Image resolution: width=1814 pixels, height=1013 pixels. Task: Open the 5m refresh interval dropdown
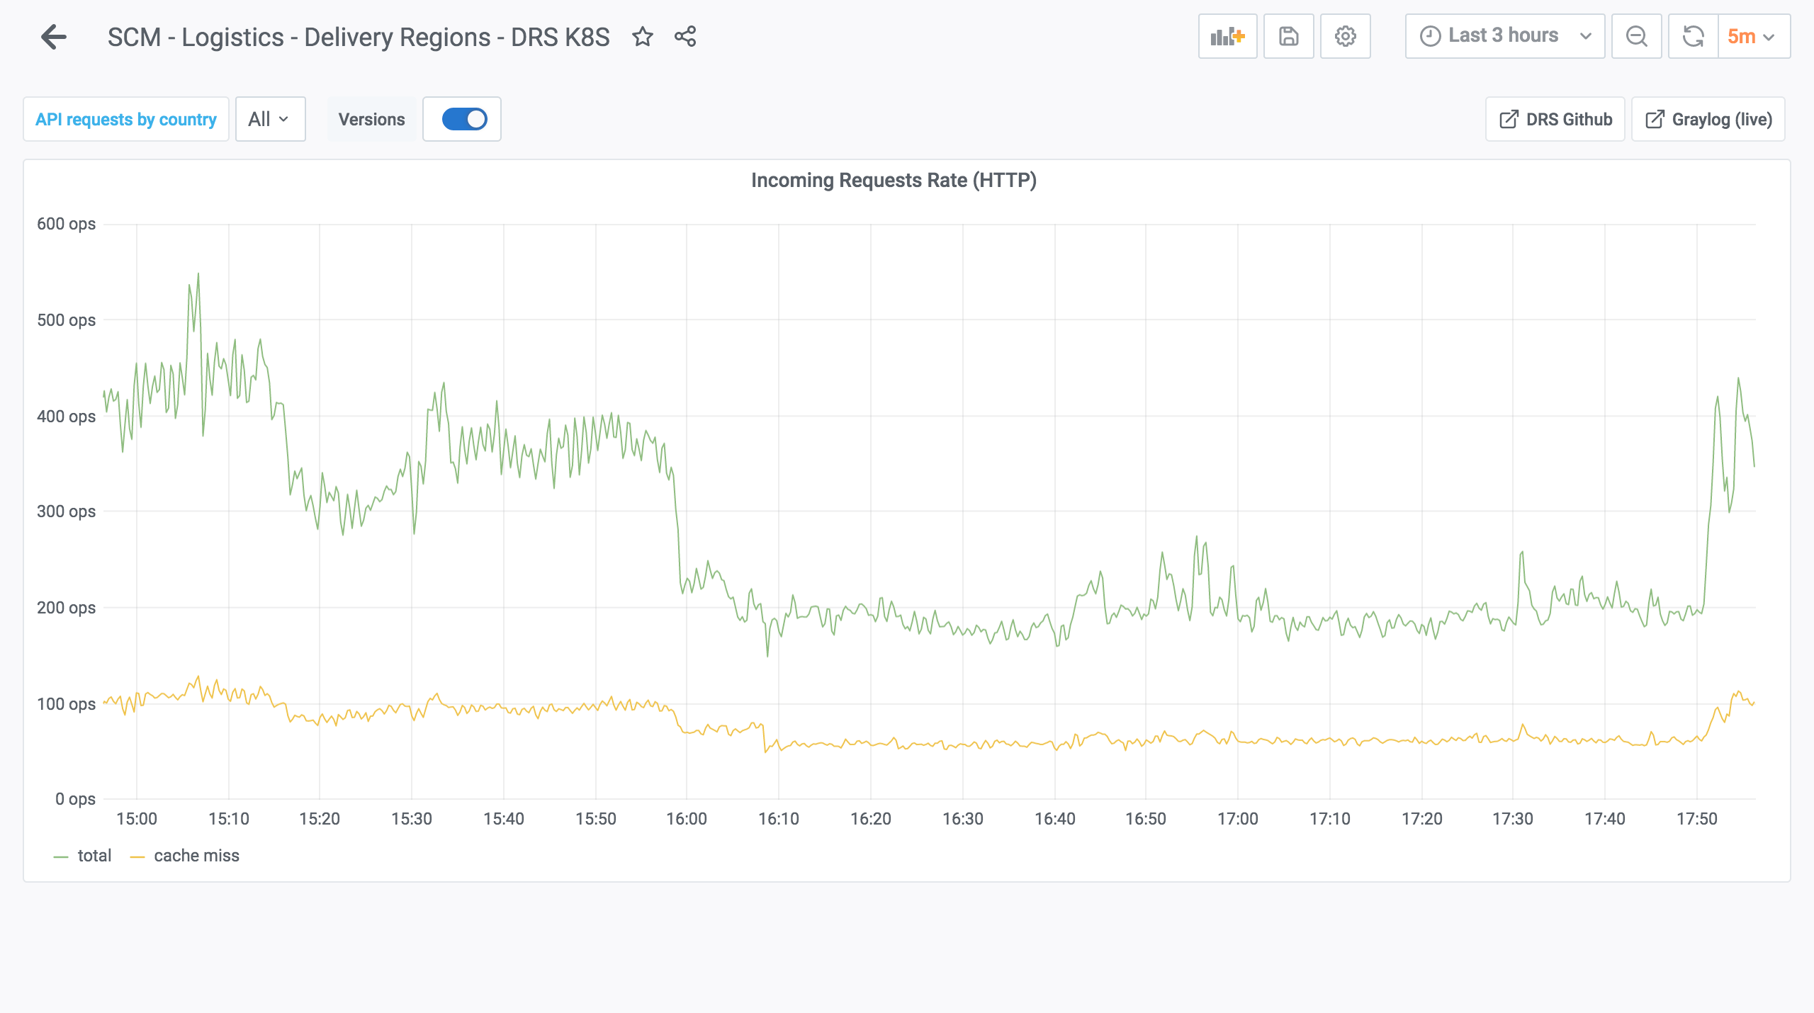click(x=1754, y=36)
